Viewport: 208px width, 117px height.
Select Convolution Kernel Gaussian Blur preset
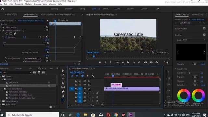coord(22,98)
